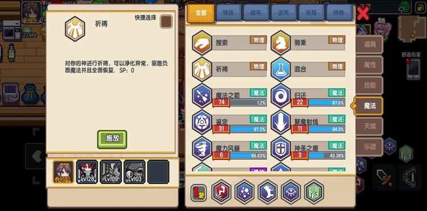Screen dimensions: 427x211
Task: Select the Lv128 party member portrait
Action: pos(87,172)
